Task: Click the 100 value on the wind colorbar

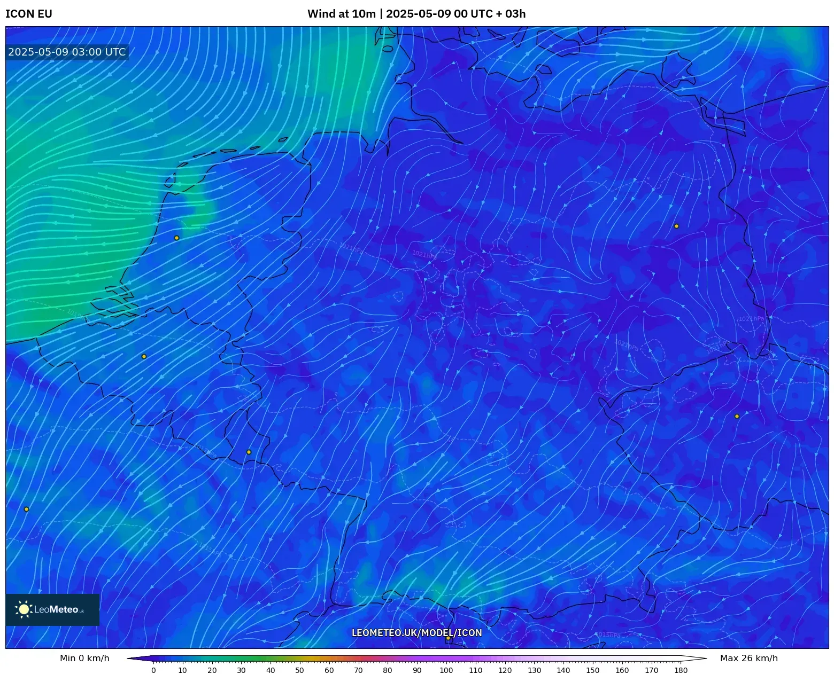Action: click(446, 670)
